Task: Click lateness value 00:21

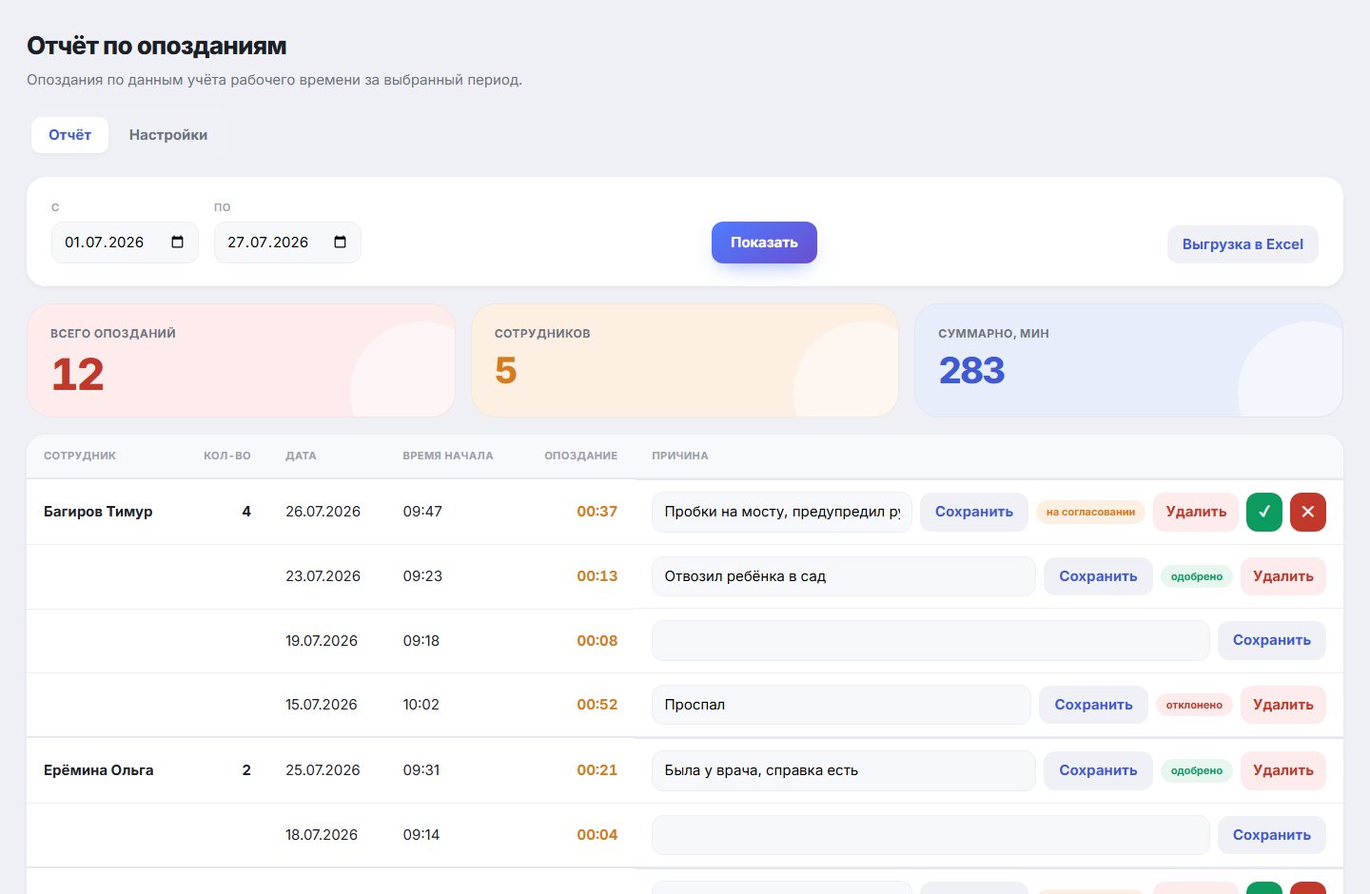Action: 597,770
